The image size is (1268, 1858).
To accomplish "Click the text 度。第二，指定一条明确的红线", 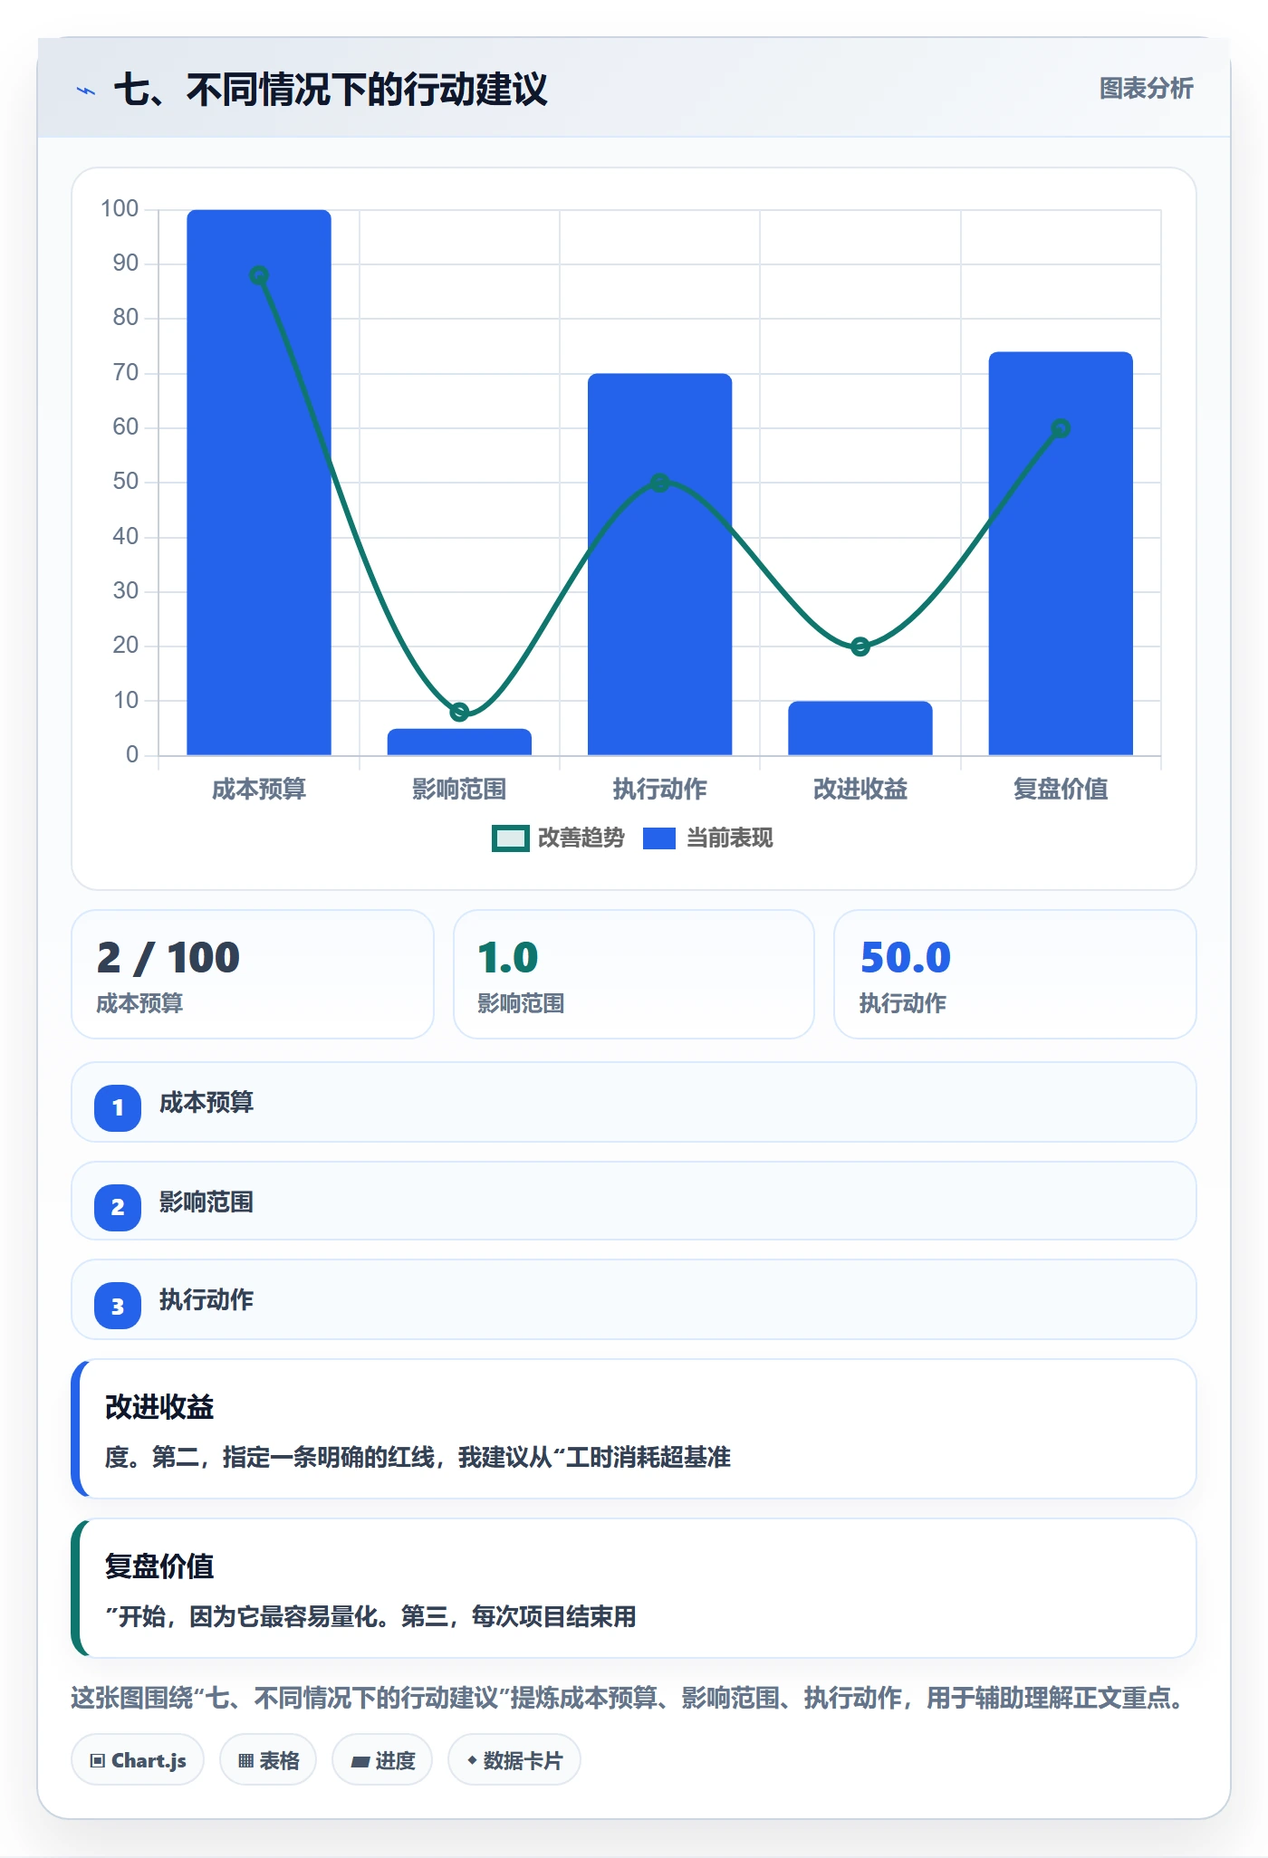I will click(x=269, y=1457).
